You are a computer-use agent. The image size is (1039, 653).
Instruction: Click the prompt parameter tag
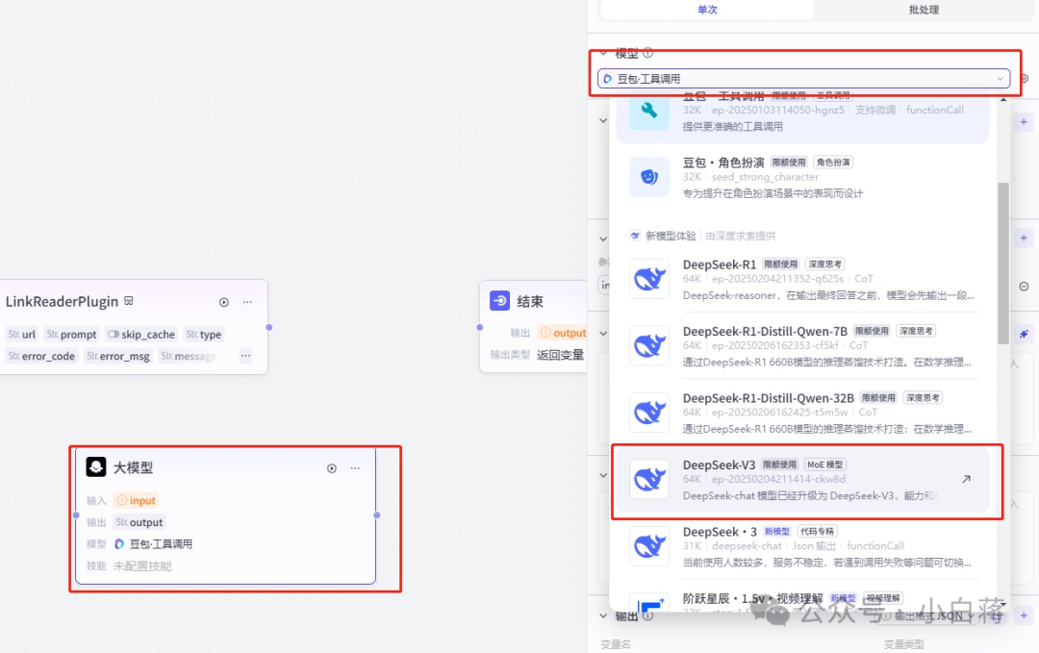click(x=71, y=335)
